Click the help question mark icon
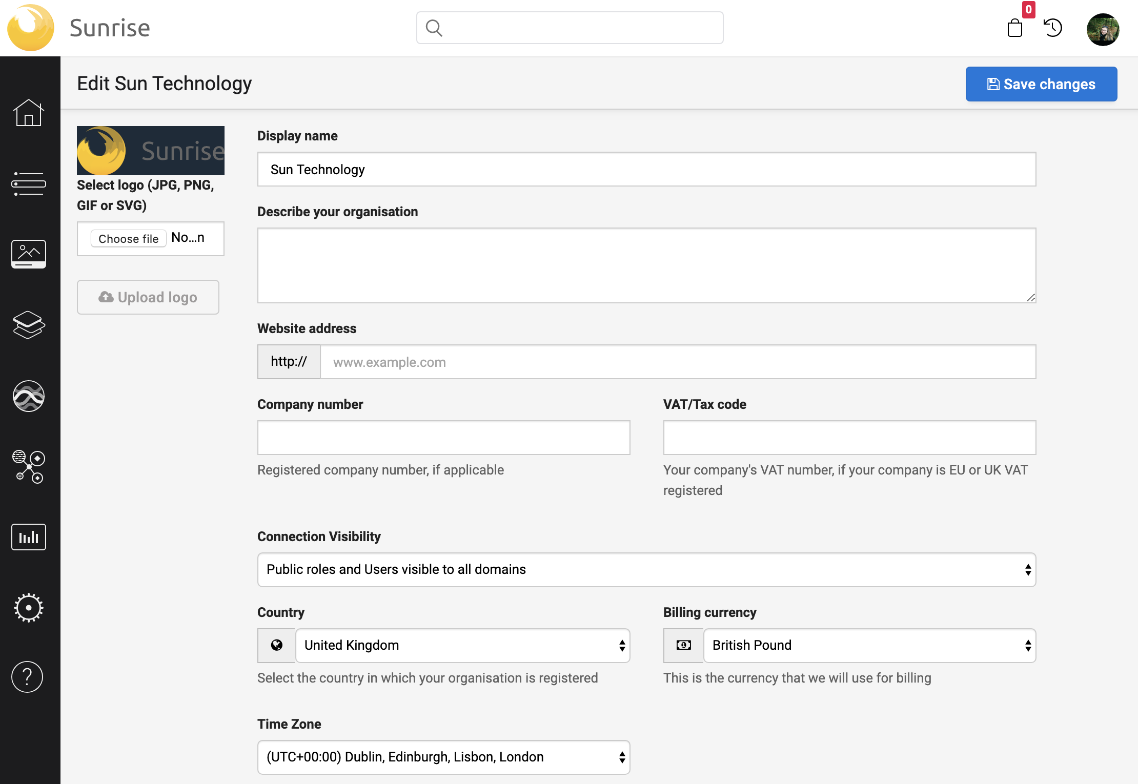 click(28, 677)
